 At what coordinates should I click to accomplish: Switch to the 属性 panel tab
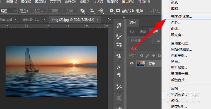point(133,23)
